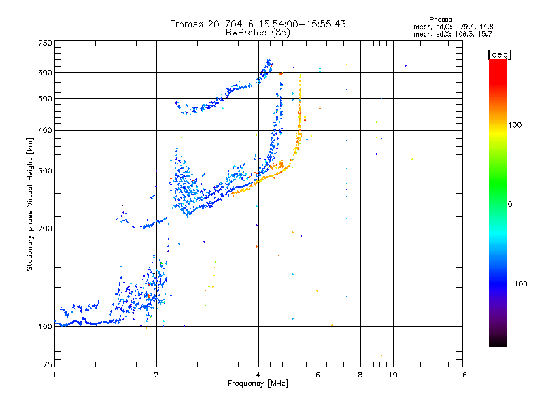The width and height of the screenshot is (544, 408).
Task: Click the colorbar tick label '100'
Action: pyautogui.click(x=515, y=125)
